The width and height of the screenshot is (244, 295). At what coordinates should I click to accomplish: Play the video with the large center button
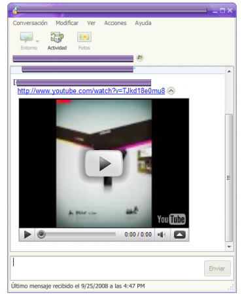tap(104, 163)
